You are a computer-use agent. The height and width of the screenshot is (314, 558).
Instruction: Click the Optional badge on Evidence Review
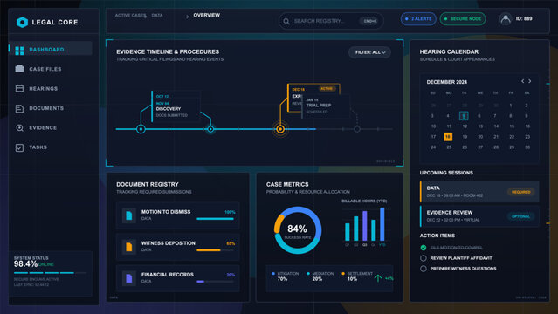[x=520, y=216]
